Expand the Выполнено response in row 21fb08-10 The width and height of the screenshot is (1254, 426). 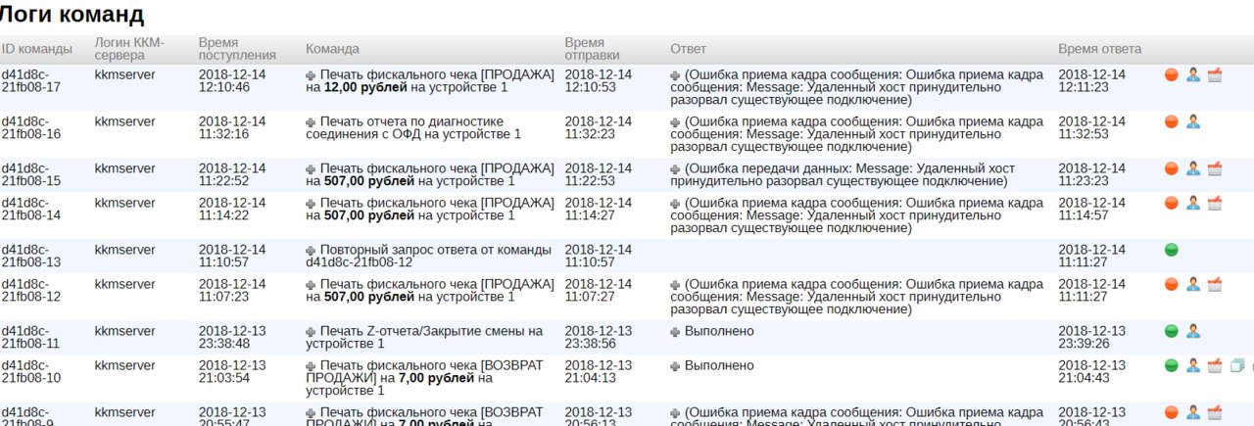[x=675, y=366]
